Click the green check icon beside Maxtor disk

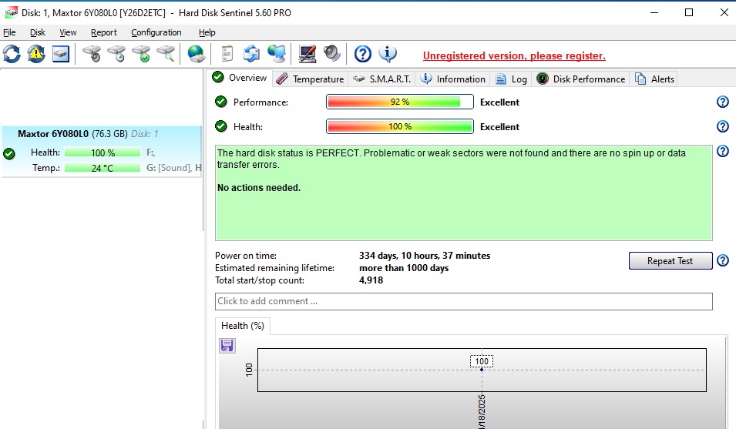(x=9, y=154)
